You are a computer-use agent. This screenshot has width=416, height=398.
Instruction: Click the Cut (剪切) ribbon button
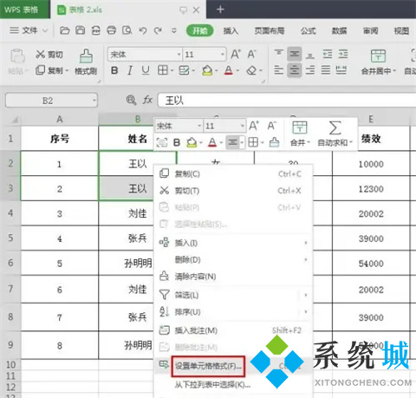(49, 54)
